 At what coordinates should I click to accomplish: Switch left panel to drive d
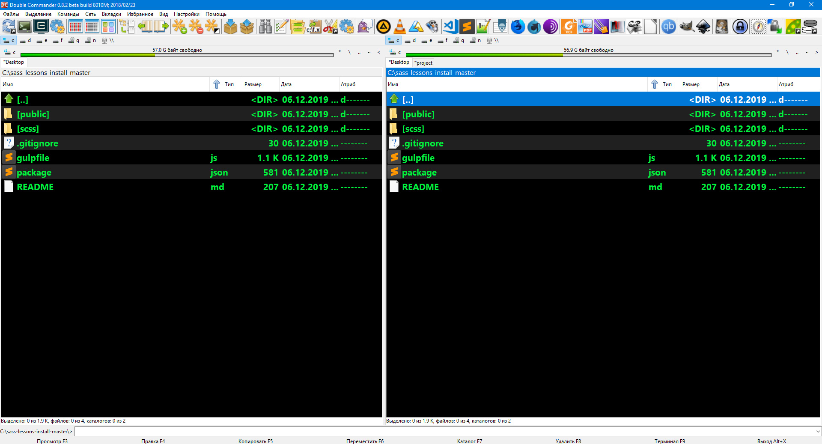26,40
